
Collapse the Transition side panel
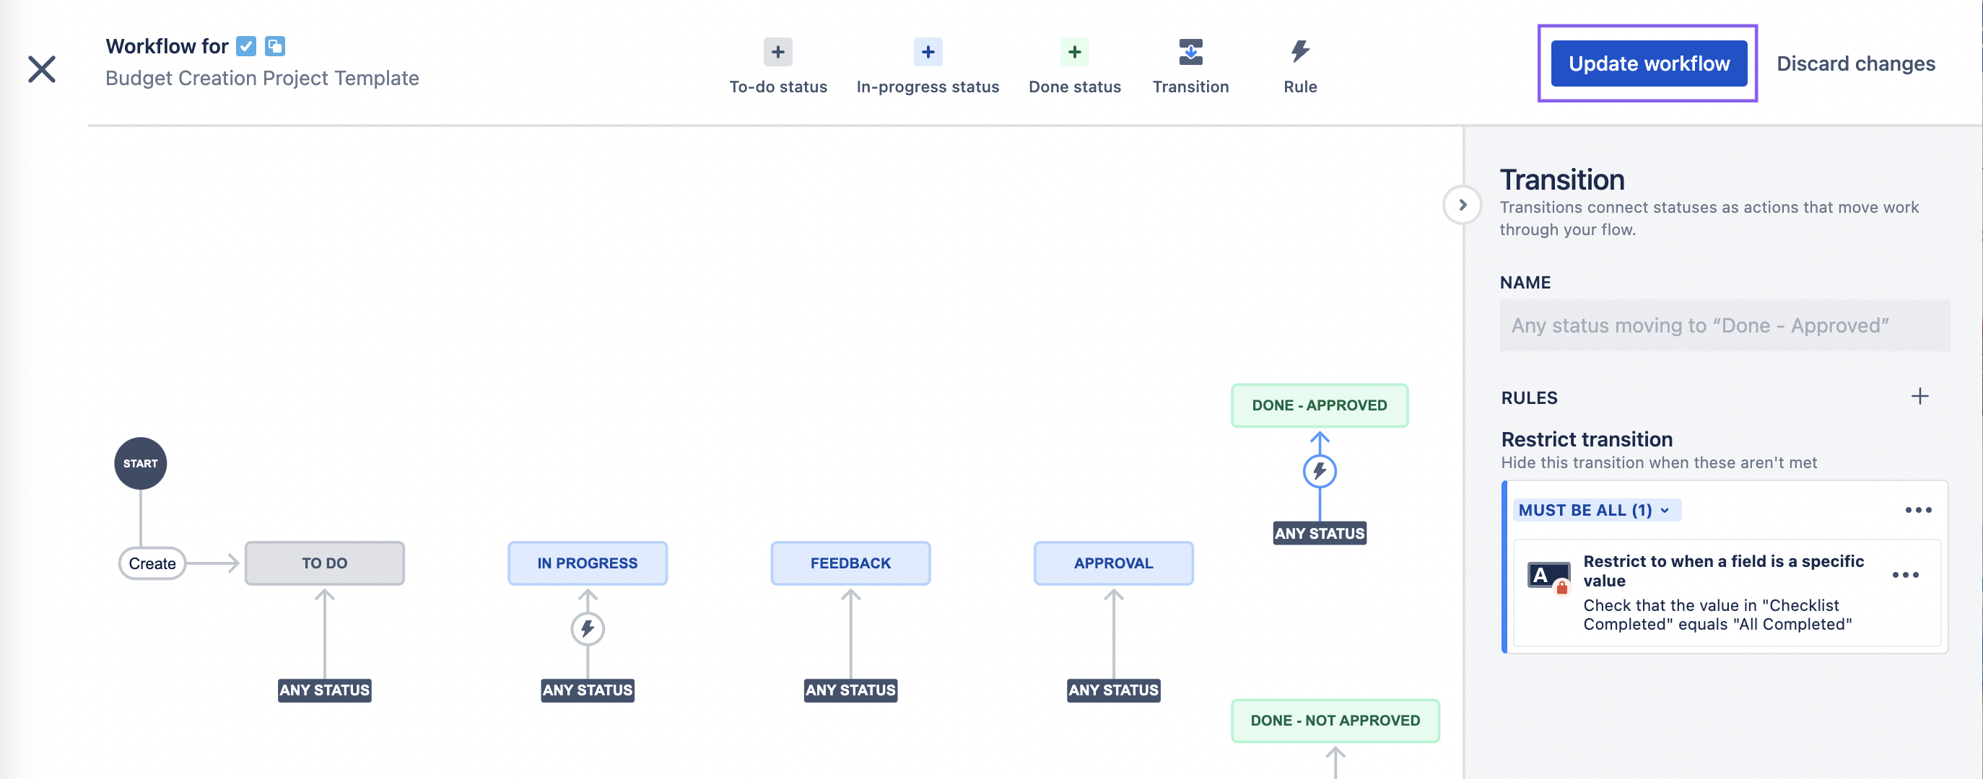[x=1462, y=206]
